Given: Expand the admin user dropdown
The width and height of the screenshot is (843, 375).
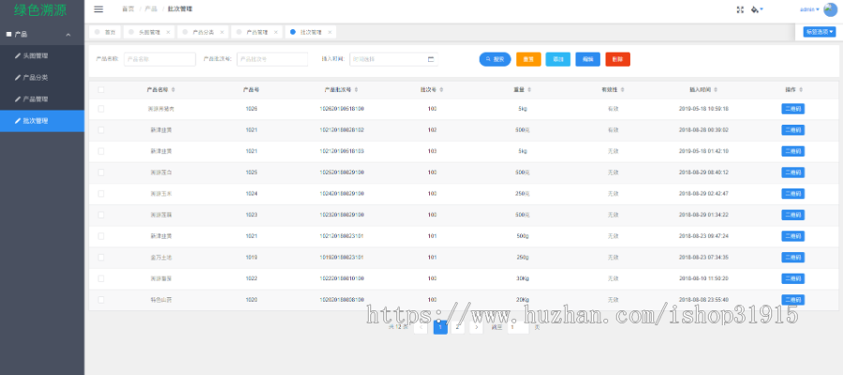Looking at the screenshot, I should [809, 9].
